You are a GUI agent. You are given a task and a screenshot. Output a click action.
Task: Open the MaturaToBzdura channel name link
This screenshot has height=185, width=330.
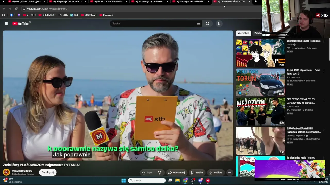point(22,171)
